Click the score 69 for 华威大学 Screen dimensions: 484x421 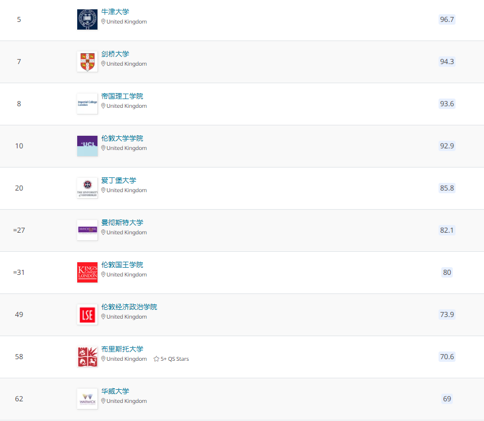click(447, 399)
